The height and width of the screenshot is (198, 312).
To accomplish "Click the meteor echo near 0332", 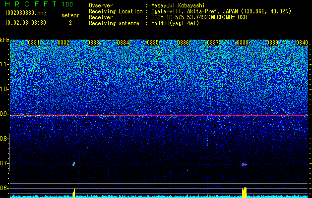I will [73, 164].
